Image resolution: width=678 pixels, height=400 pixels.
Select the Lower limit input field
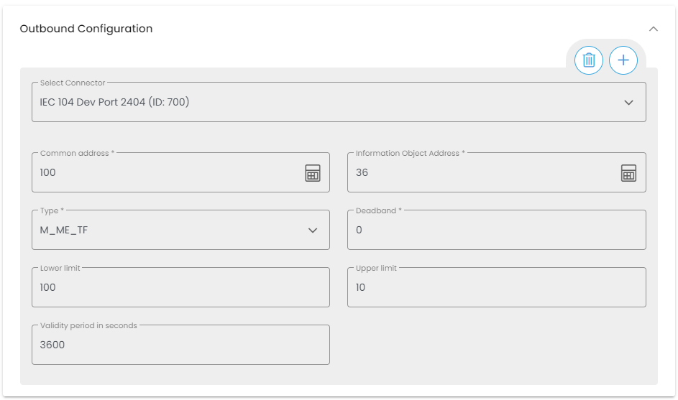pyautogui.click(x=180, y=288)
